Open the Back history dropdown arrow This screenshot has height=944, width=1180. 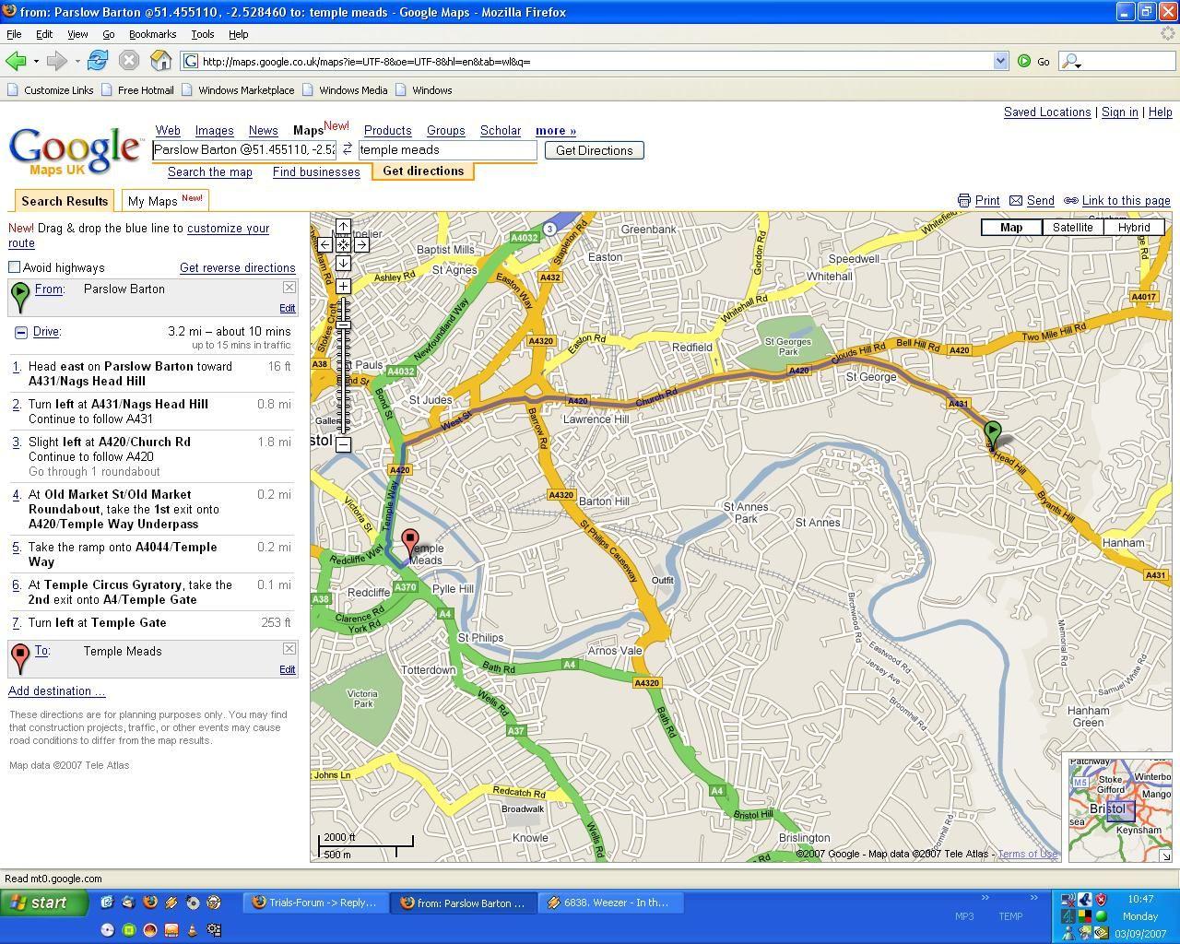tap(36, 62)
